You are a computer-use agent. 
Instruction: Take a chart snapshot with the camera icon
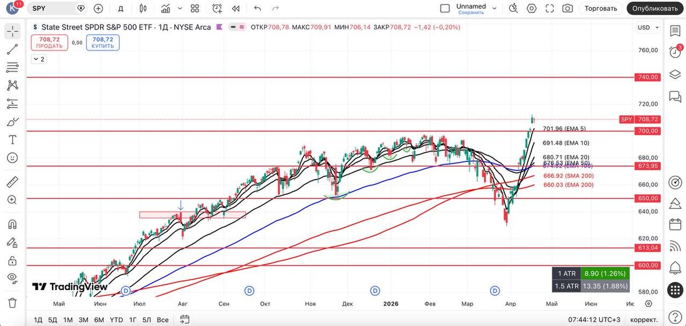567,9
